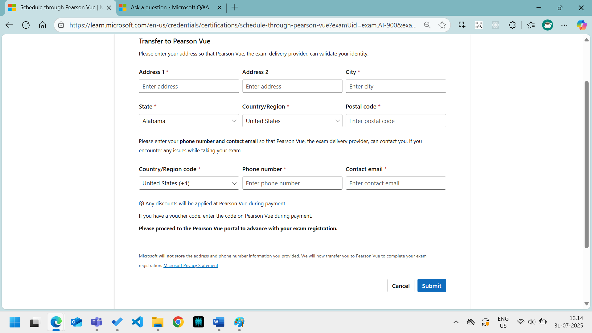Focus the Phone number input field
The image size is (592, 333).
pos(292,183)
